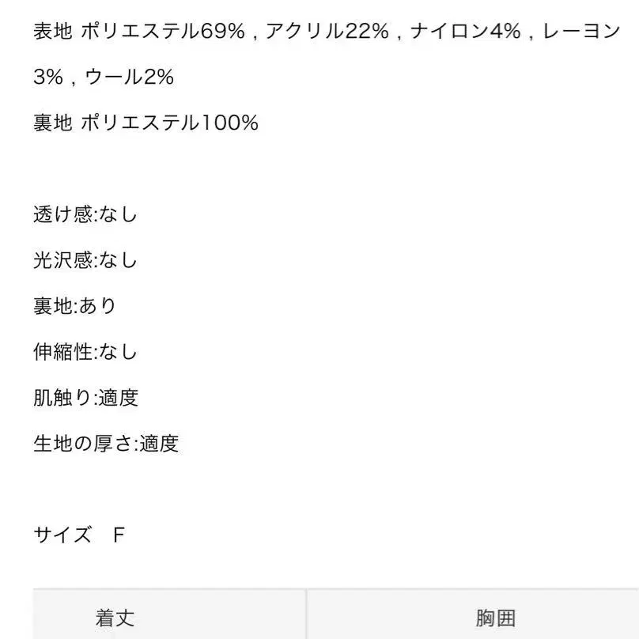Click the 裏地 label before ポリエステル100%

point(53,123)
